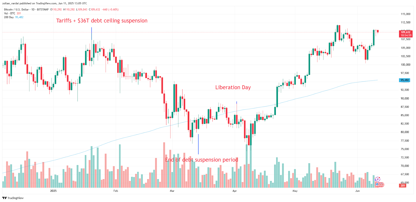Click the 200 Day moving average legend
This screenshot has height=202, width=416.
(9, 17)
